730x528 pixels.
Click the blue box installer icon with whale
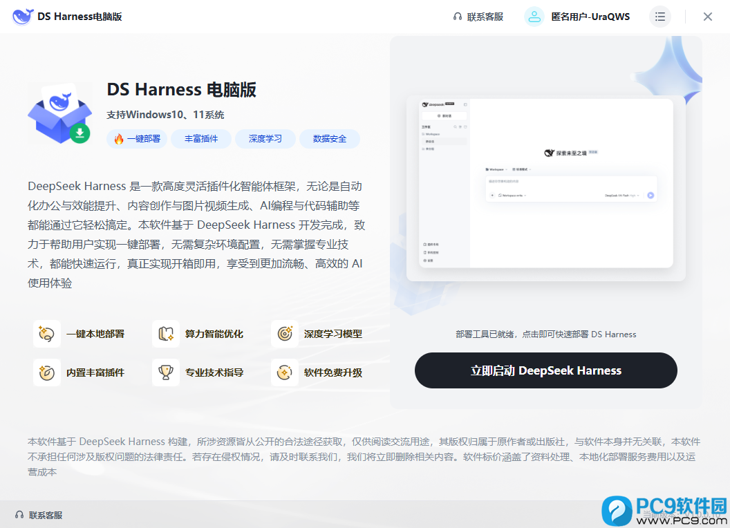[59, 113]
